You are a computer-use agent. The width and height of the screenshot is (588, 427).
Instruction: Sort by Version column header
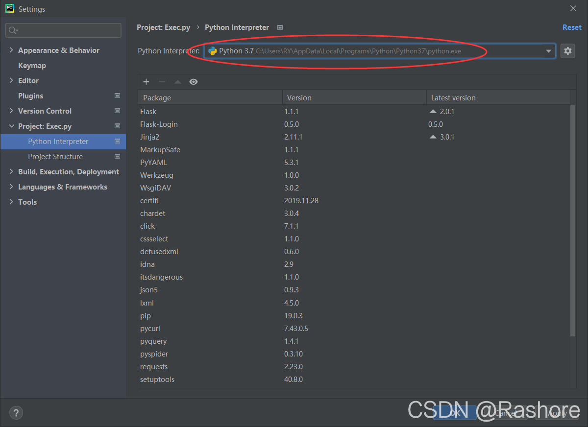click(x=354, y=97)
